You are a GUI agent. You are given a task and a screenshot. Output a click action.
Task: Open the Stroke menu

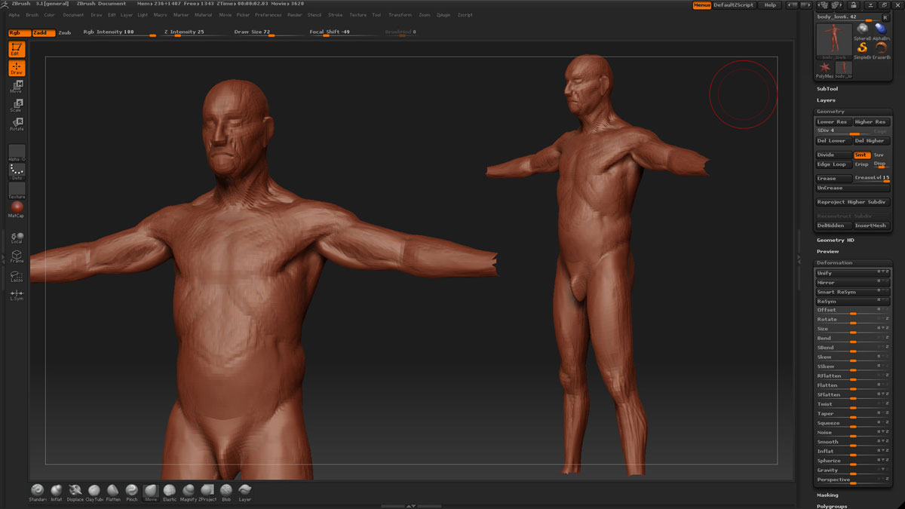[335, 15]
